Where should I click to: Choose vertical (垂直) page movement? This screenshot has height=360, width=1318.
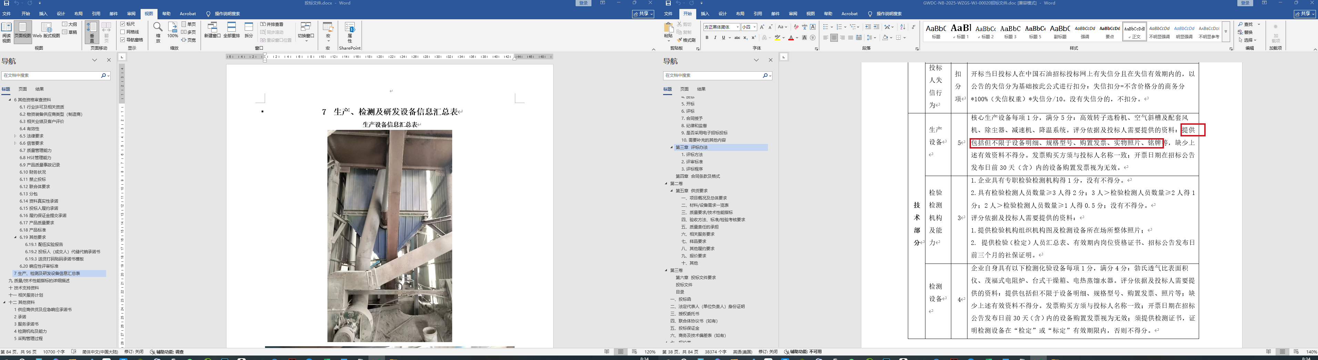point(92,32)
